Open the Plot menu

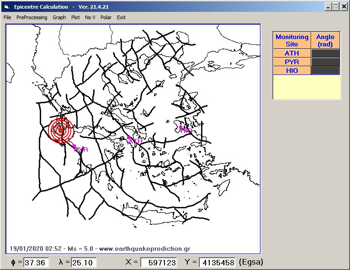point(75,17)
